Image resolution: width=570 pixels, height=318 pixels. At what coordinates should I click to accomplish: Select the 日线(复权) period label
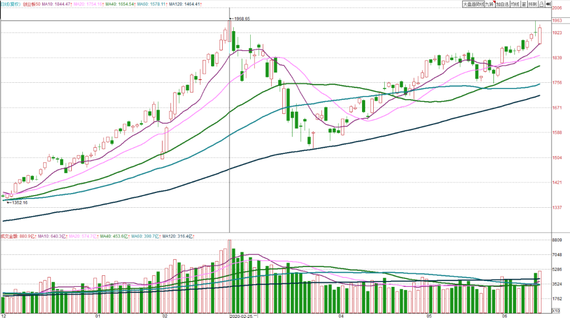click(11, 4)
